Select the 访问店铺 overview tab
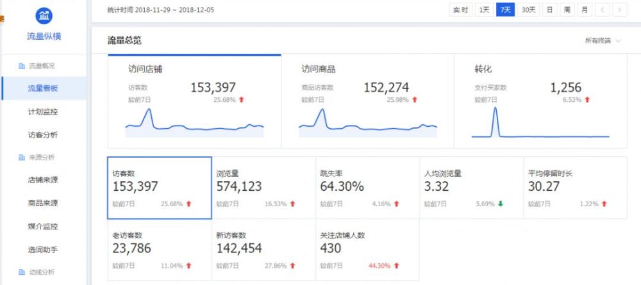Screen dimensions: 641x285 click(194, 101)
